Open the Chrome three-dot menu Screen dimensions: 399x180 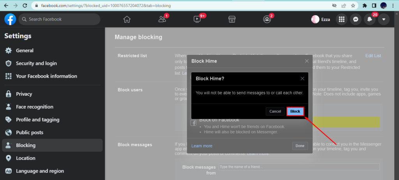pos(394,5)
